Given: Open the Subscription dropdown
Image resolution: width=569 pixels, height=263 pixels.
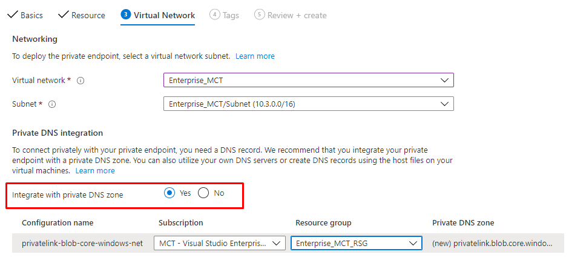Looking at the screenshot, I should click(219, 243).
